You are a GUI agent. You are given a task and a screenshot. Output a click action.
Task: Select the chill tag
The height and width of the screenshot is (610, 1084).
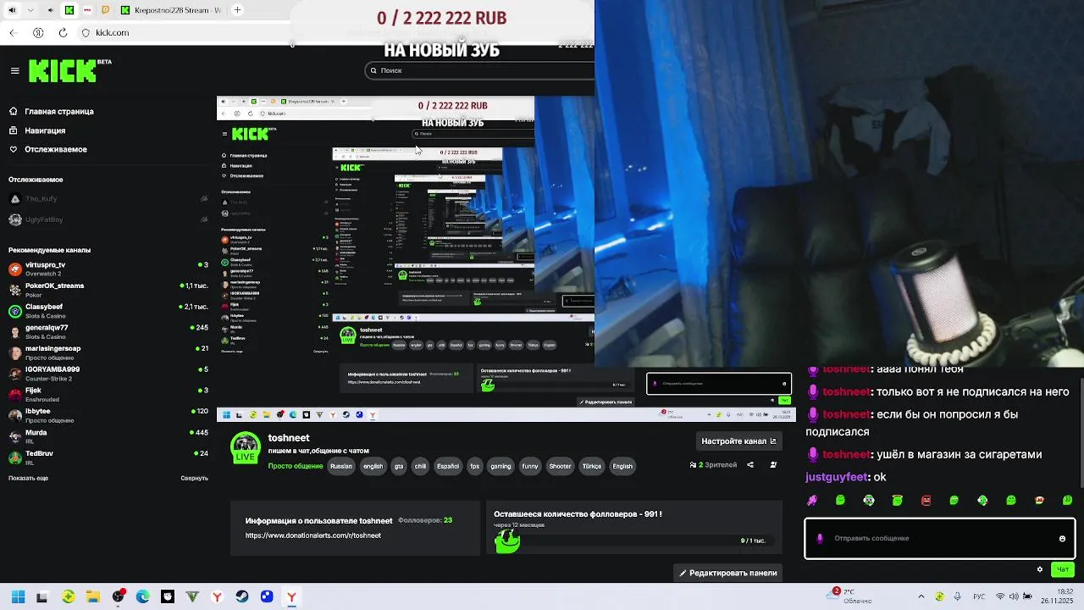click(x=420, y=466)
